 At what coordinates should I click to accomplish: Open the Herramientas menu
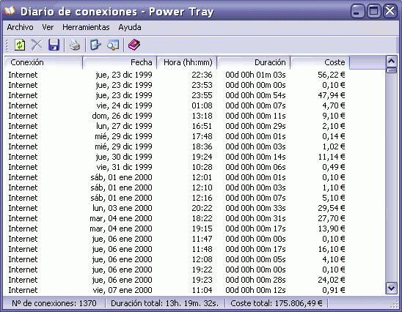pos(86,27)
